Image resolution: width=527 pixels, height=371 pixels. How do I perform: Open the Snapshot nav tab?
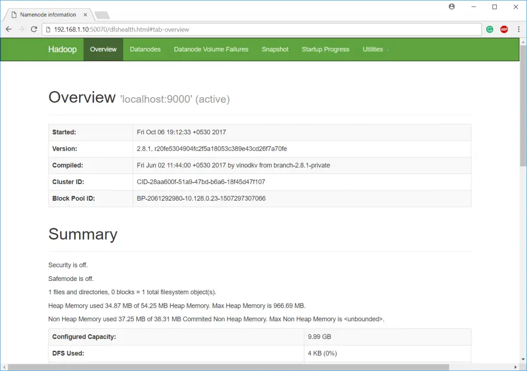point(275,49)
